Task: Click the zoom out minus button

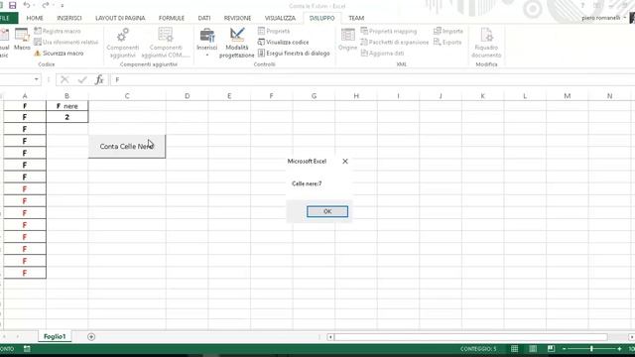Action: pyautogui.click(x=565, y=348)
